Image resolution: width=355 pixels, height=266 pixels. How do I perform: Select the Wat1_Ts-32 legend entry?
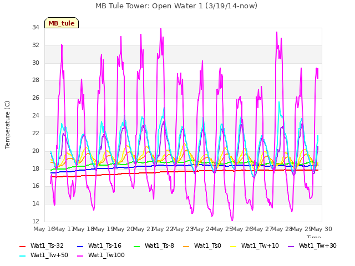42,245
